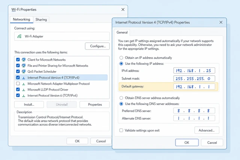240x160 pixels.
Task: Select Internet Protocol Version 4 (TCP/IPv4) row
Action: (61, 78)
